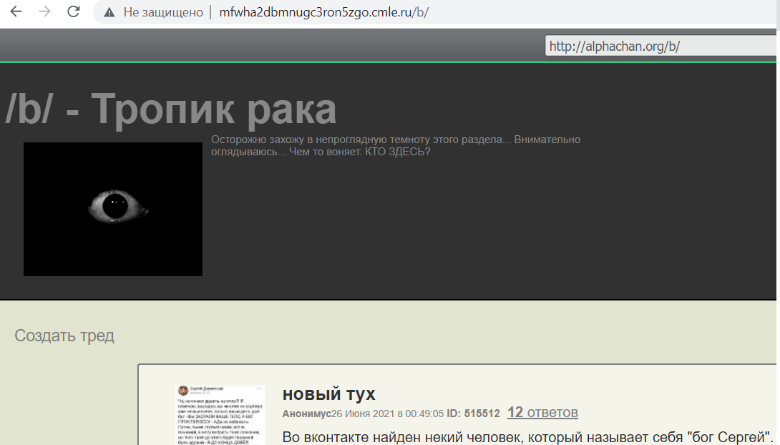The width and height of the screenshot is (780, 445).
Task: Focus the browser address bar URL
Action: click(323, 12)
